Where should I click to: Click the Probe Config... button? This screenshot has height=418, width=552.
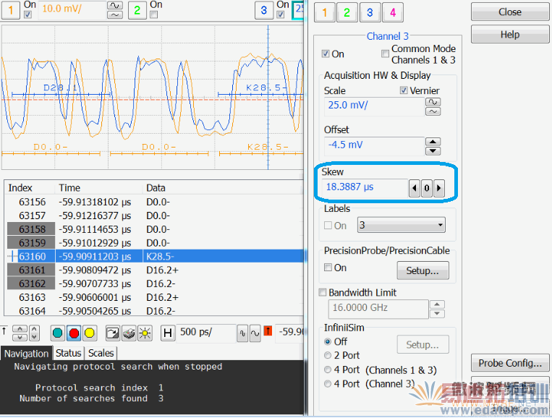click(x=510, y=363)
